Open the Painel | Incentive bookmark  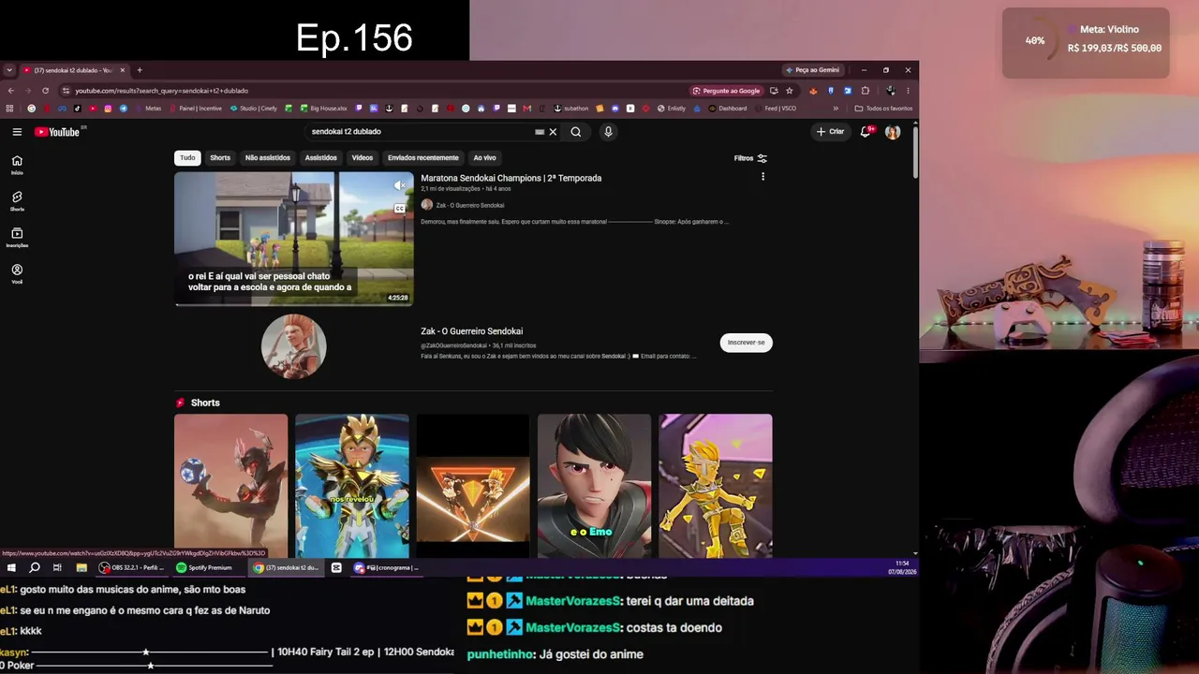196,109
